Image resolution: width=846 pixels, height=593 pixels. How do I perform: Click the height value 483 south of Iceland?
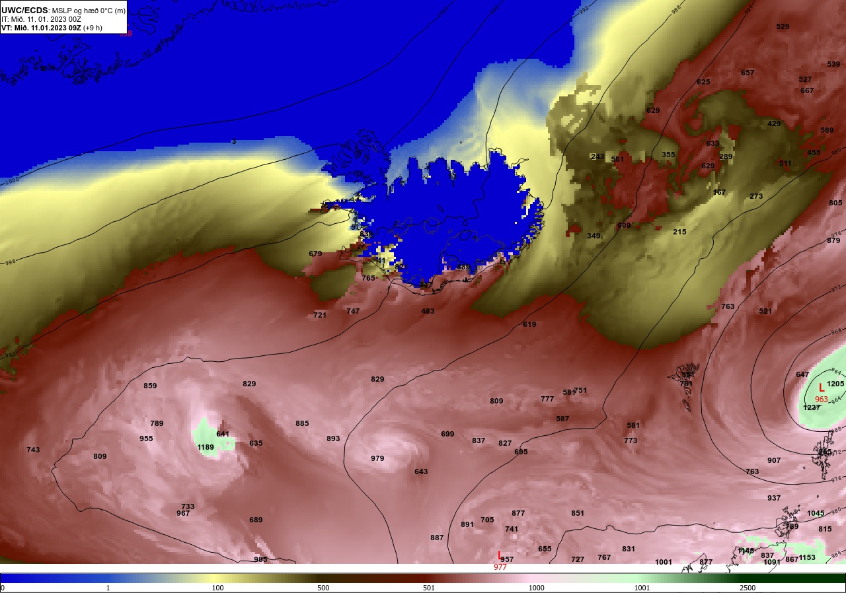pyautogui.click(x=428, y=311)
